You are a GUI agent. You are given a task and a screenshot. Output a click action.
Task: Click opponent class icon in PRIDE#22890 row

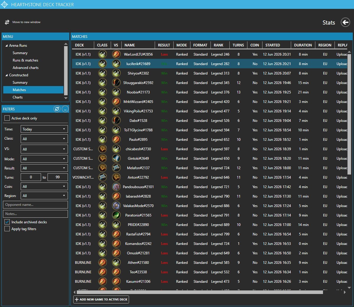[x=116, y=225]
